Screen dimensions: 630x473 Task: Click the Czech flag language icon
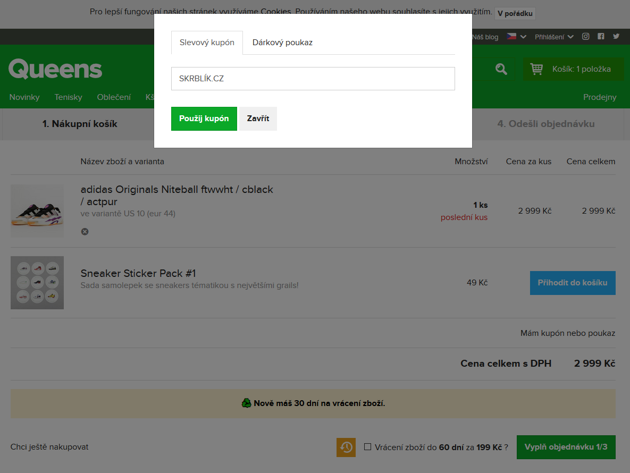tap(511, 37)
